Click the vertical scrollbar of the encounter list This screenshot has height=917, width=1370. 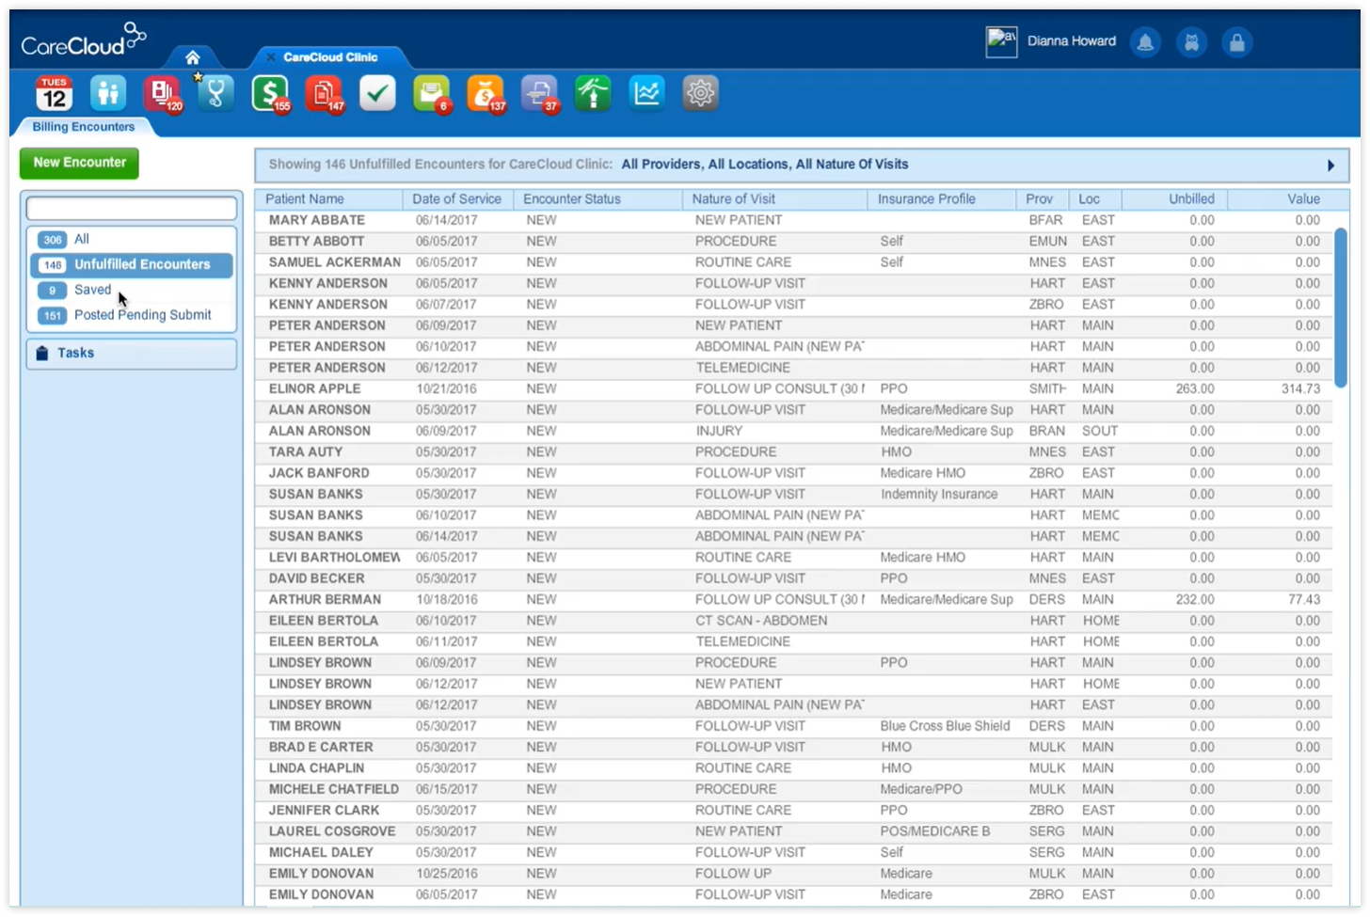point(1341,308)
